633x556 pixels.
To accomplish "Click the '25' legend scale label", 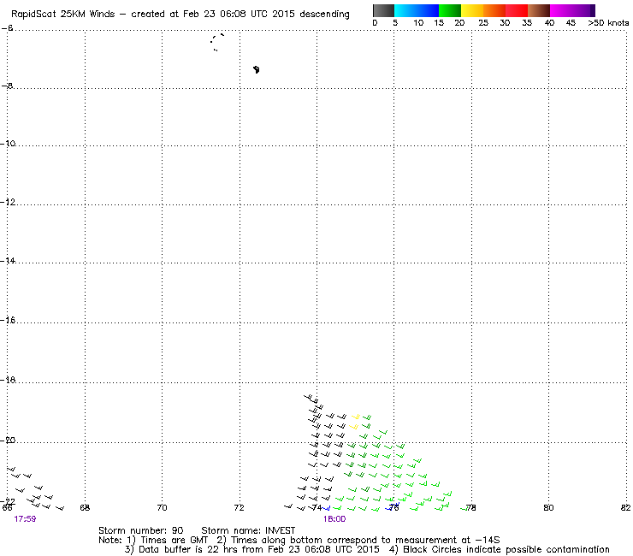I will tap(483, 23).
